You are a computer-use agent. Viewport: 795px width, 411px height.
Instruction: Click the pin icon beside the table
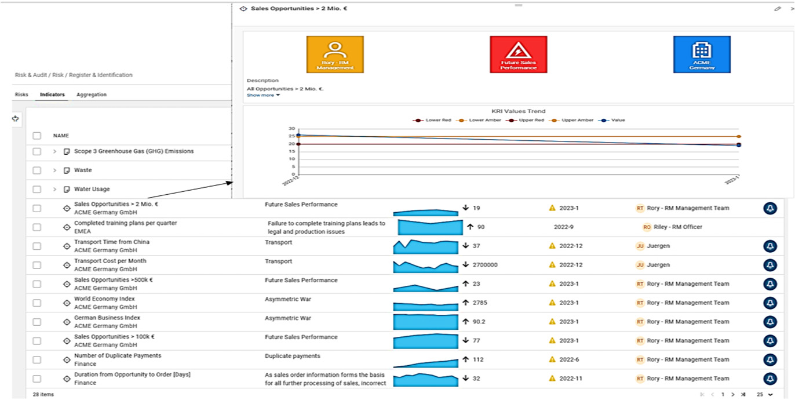16,118
